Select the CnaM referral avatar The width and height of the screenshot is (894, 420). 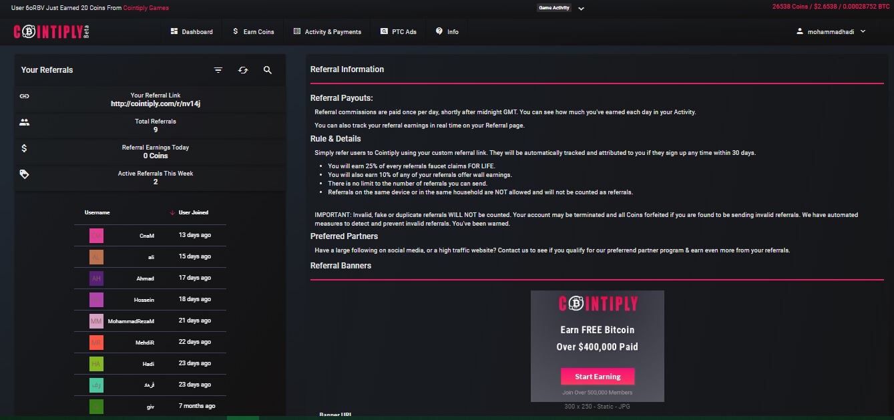97,235
